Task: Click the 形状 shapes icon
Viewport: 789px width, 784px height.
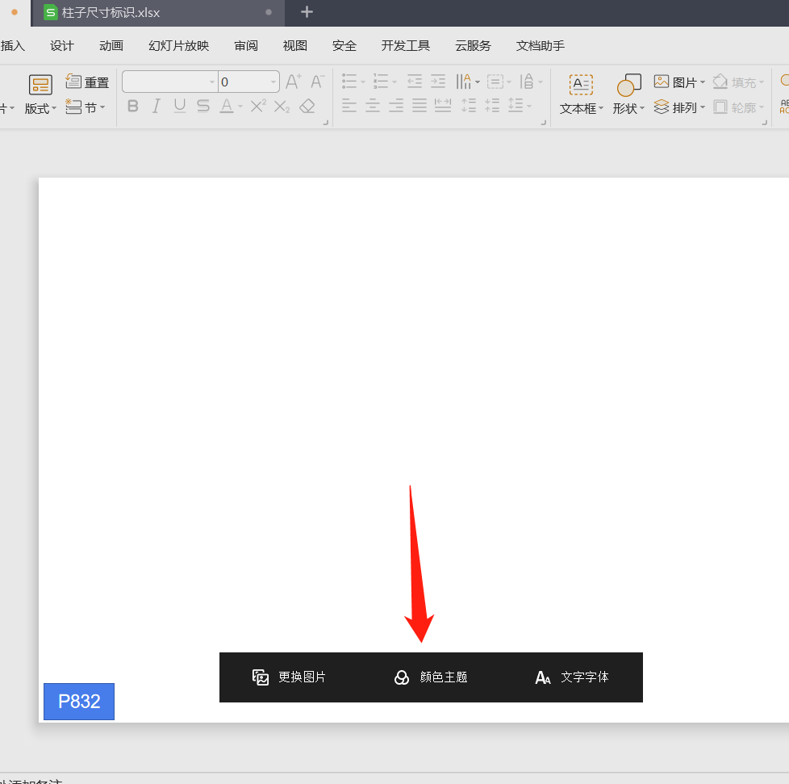Action: click(x=628, y=84)
